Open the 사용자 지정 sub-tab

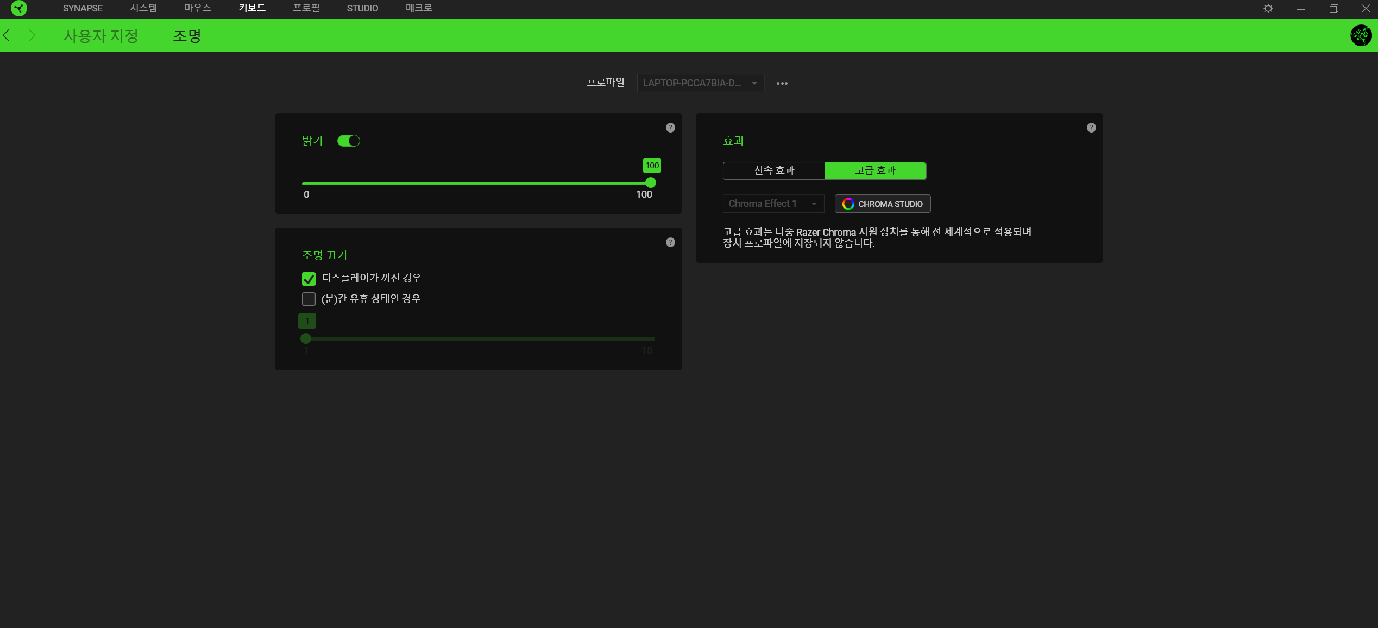[101, 36]
